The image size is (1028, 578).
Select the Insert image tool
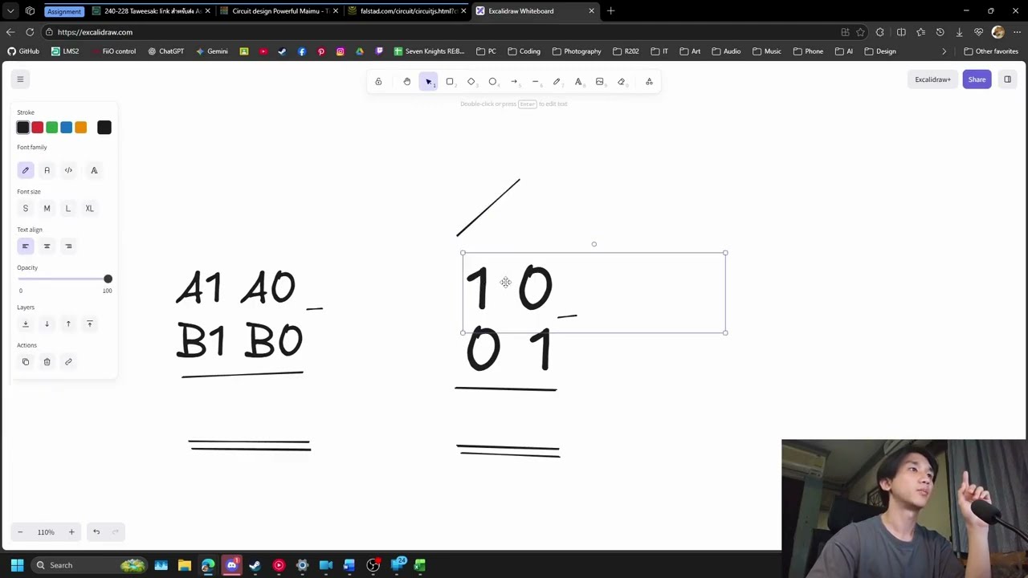click(x=600, y=81)
